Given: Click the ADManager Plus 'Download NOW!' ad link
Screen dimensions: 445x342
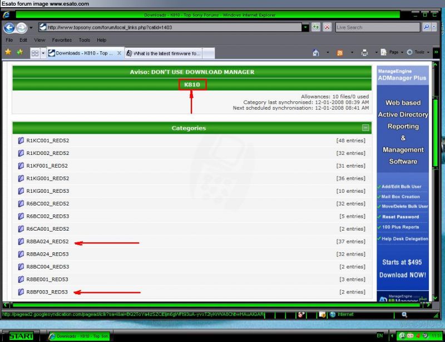Looking at the screenshot, I should pos(403,275).
